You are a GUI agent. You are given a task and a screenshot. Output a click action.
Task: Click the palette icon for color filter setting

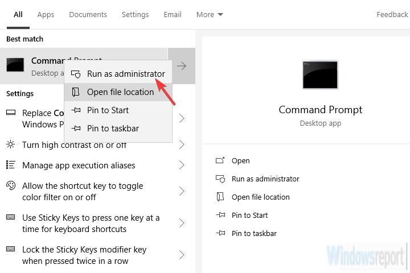click(x=11, y=185)
